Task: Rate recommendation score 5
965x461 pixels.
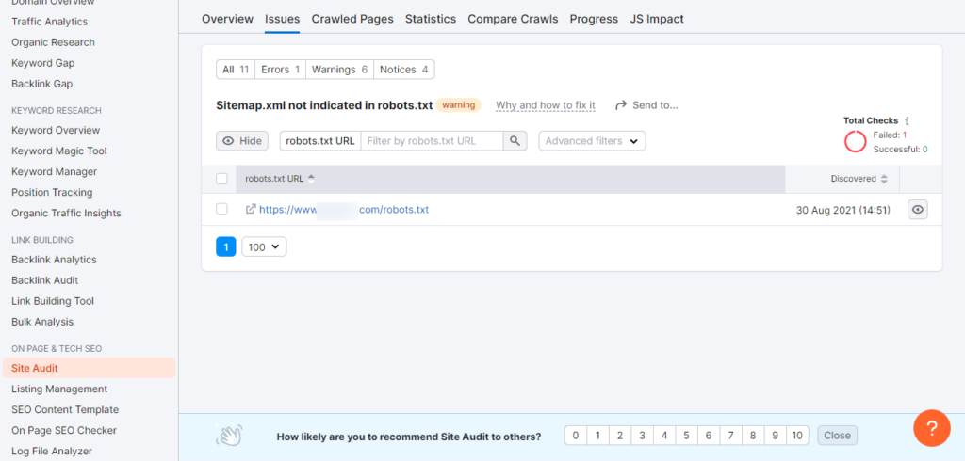Action: pos(686,436)
